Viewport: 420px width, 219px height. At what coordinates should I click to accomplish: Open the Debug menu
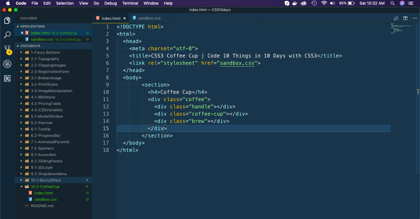[111, 3]
